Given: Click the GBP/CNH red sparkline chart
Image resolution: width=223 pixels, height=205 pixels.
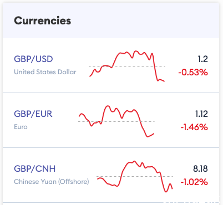Looking at the screenshot, I should (x=135, y=177).
